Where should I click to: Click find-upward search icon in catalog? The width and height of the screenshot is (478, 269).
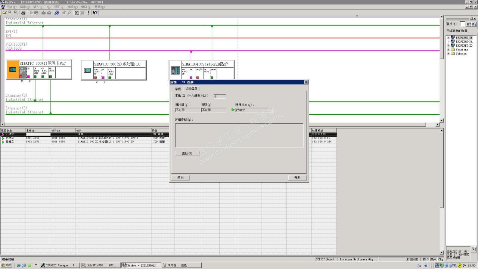click(x=468, y=24)
